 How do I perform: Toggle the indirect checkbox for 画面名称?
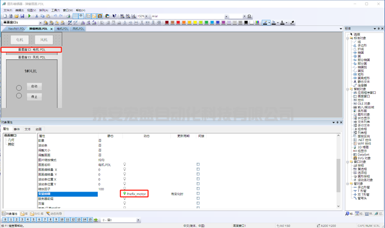[x=198, y=164]
